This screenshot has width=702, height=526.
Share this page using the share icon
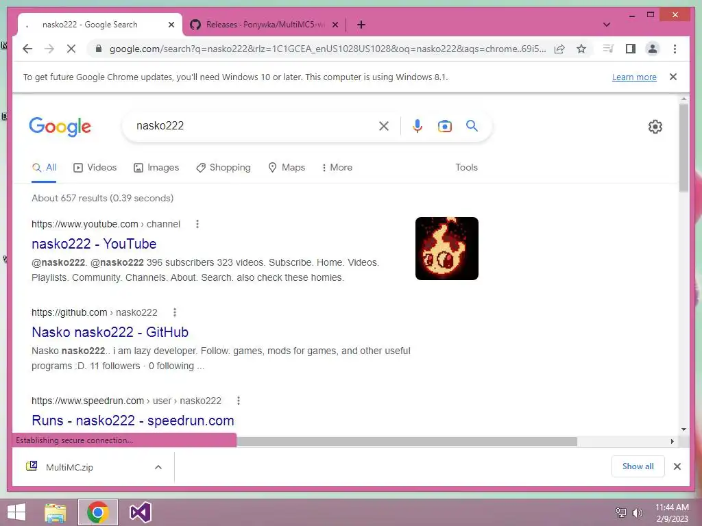(559, 49)
